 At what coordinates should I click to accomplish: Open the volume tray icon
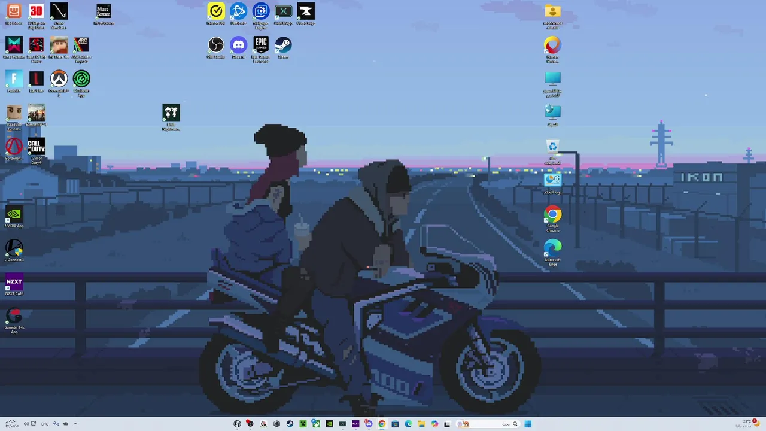[26, 424]
